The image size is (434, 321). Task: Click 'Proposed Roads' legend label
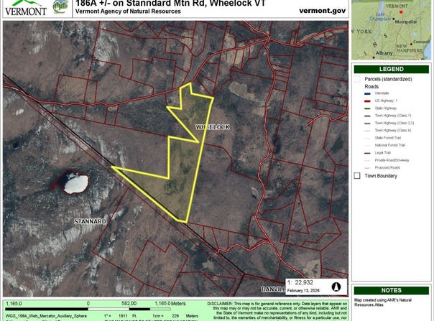387,168
